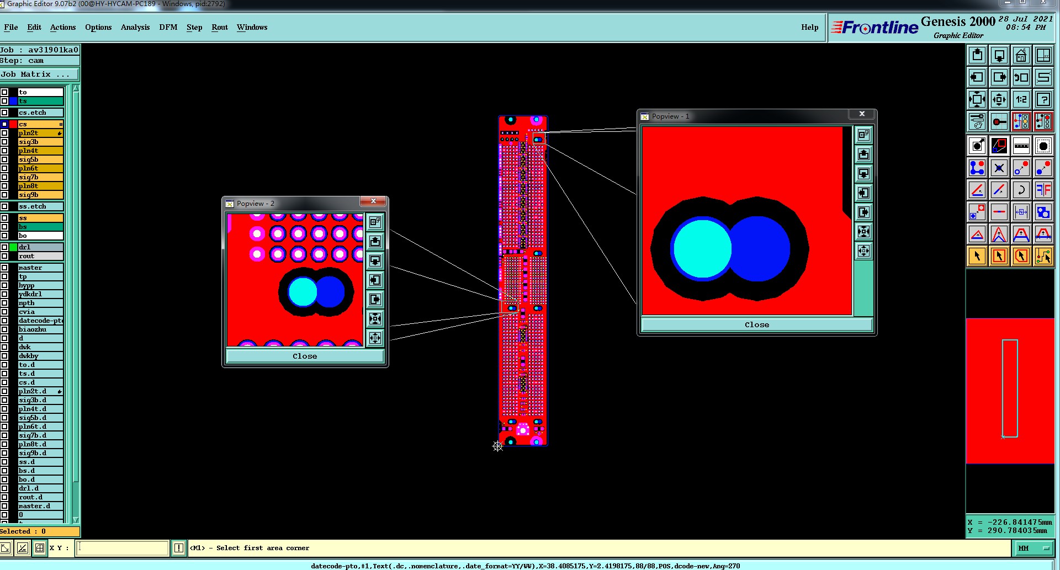
Task: Click the dashed-box feature highlight icon
Action: pyautogui.click(x=1043, y=146)
